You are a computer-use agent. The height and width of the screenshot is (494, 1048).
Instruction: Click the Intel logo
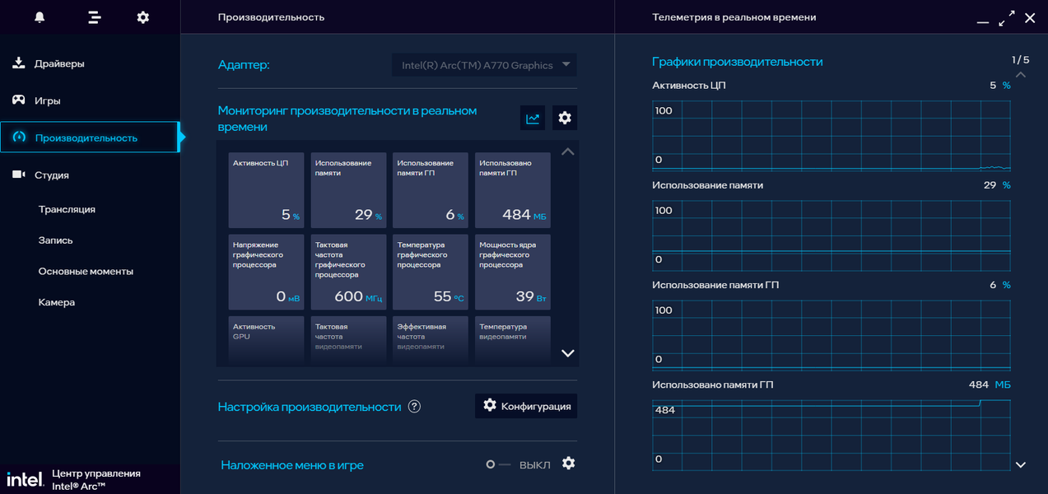[x=25, y=478]
